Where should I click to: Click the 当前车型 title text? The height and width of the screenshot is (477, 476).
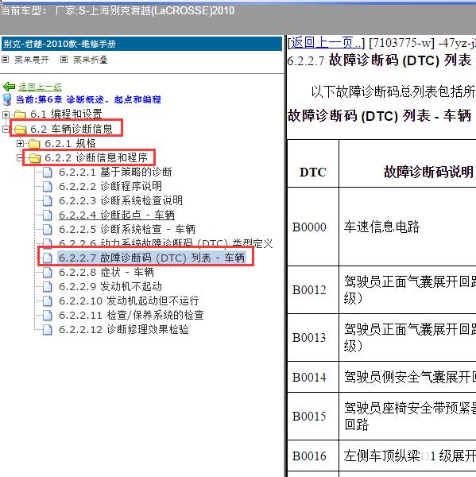click(x=118, y=11)
